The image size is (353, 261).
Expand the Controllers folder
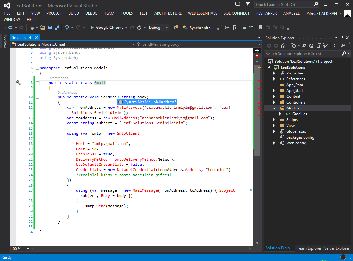click(274, 102)
